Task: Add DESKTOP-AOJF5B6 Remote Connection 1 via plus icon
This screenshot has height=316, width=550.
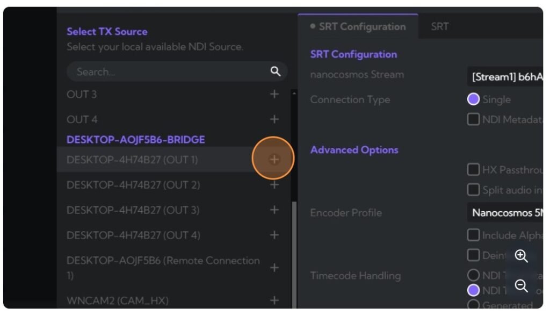Action: [x=274, y=266]
